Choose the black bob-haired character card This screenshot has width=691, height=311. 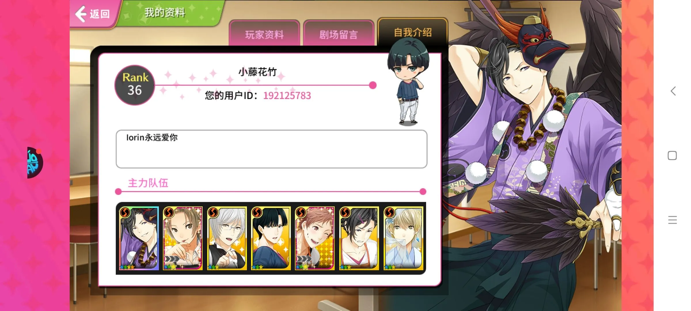pos(271,238)
